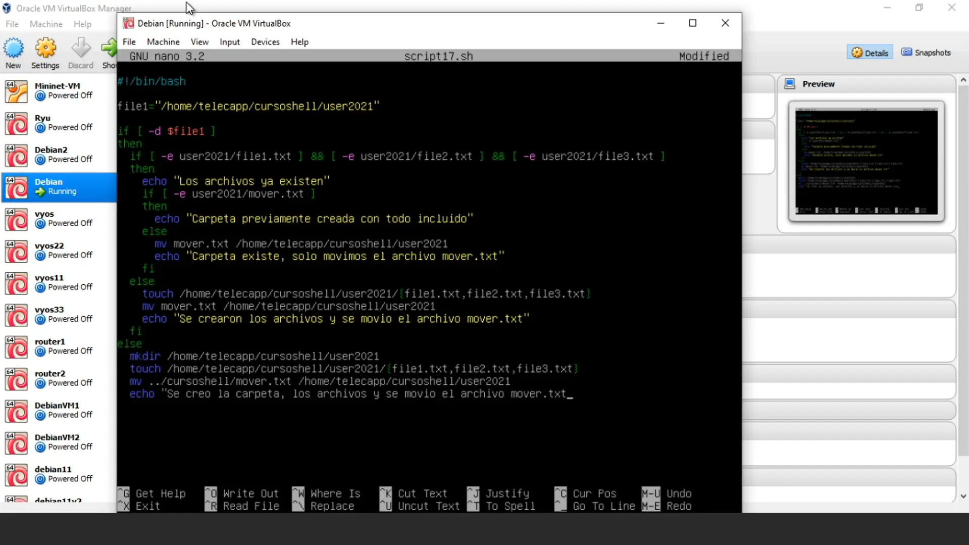Switch to the Snapshots view

click(x=926, y=53)
